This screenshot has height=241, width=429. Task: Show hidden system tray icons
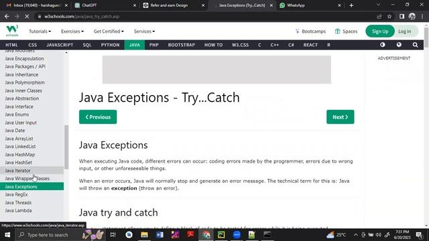tap(355, 235)
